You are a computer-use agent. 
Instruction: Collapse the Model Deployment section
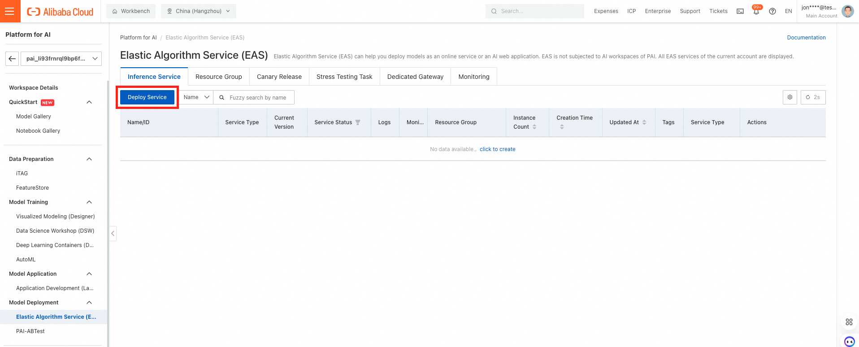click(89, 303)
